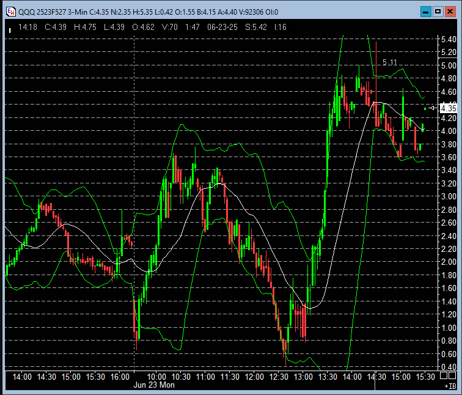Click the 3.00 price axis label

tap(449, 196)
